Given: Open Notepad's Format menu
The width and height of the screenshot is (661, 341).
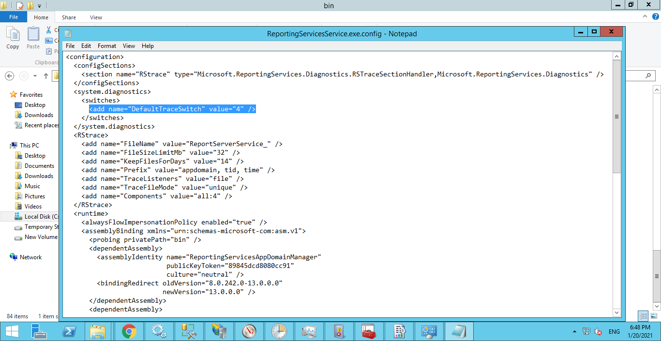Looking at the screenshot, I should click(107, 46).
